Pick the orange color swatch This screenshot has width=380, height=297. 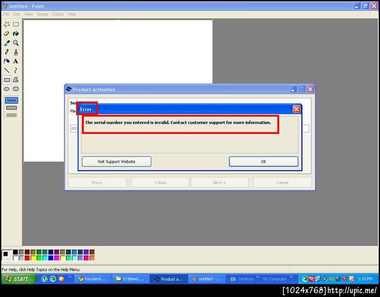tap(92, 258)
